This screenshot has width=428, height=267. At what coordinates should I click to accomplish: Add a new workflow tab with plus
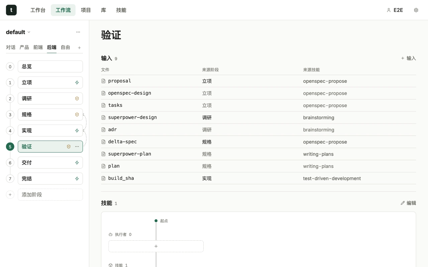coord(79,48)
